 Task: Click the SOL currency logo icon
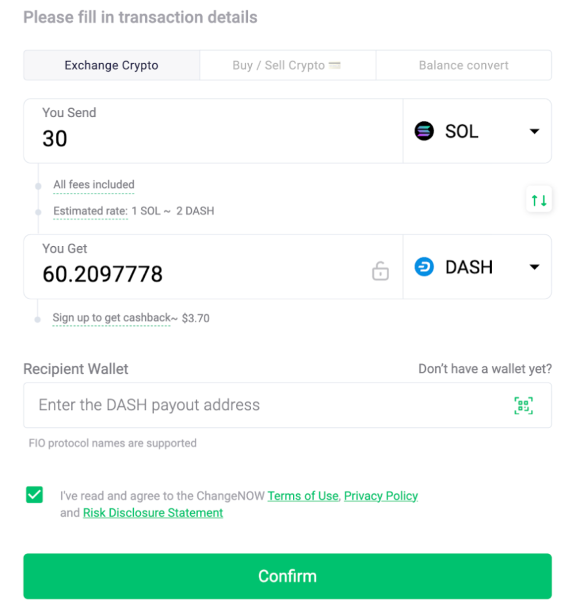pyautogui.click(x=424, y=131)
